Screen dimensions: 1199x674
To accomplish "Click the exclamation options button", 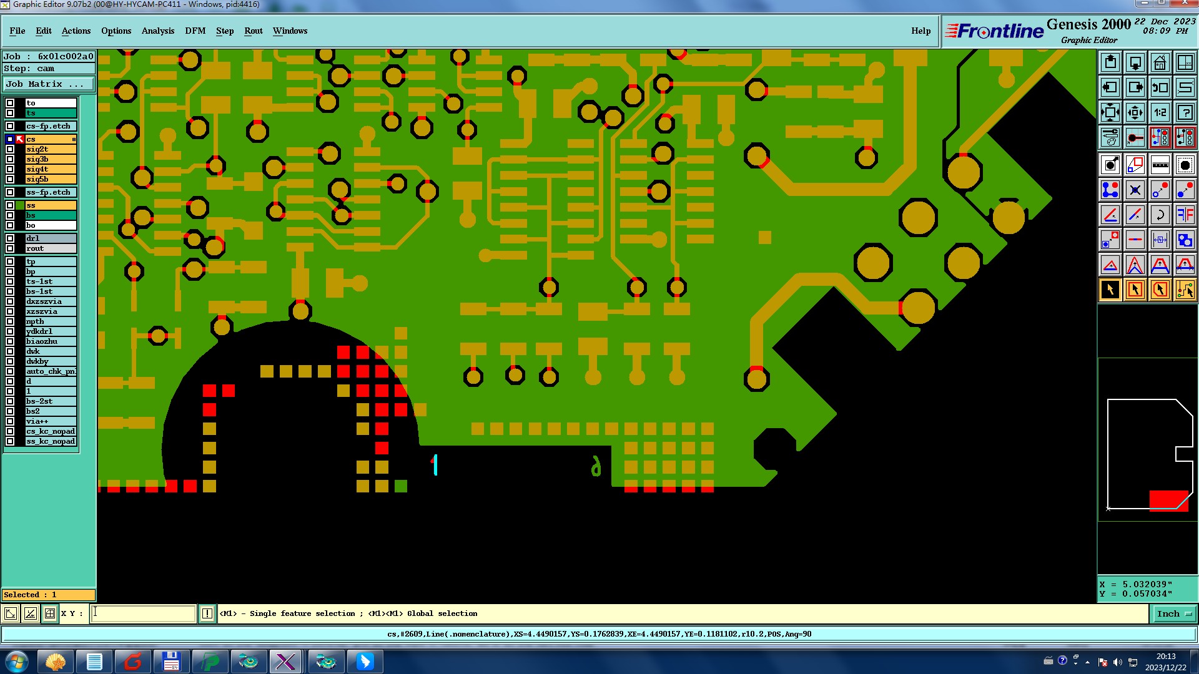I will (207, 614).
